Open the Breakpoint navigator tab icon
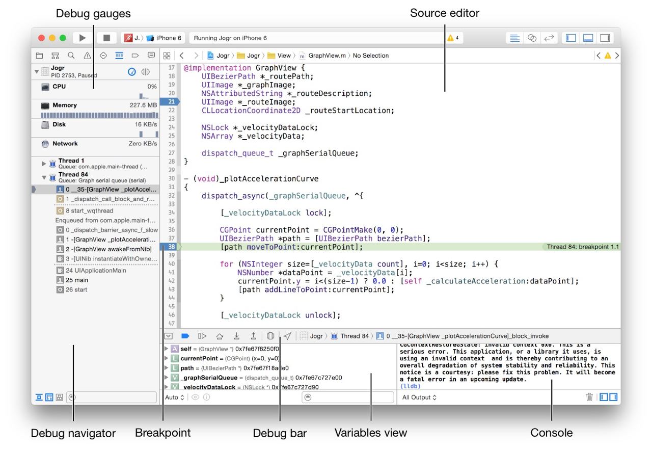652x450 pixels. (x=135, y=56)
